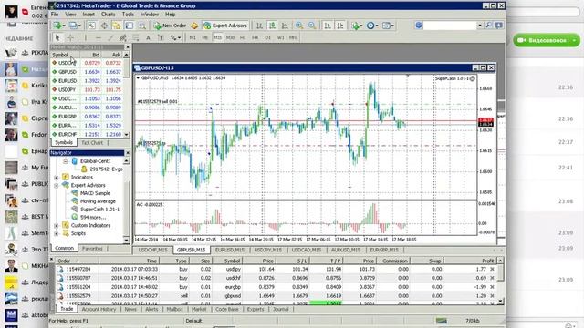This screenshot has height=328, width=584.
Task: Click the search magnifier icon beside input
Action: pyautogui.click(x=488, y=26)
